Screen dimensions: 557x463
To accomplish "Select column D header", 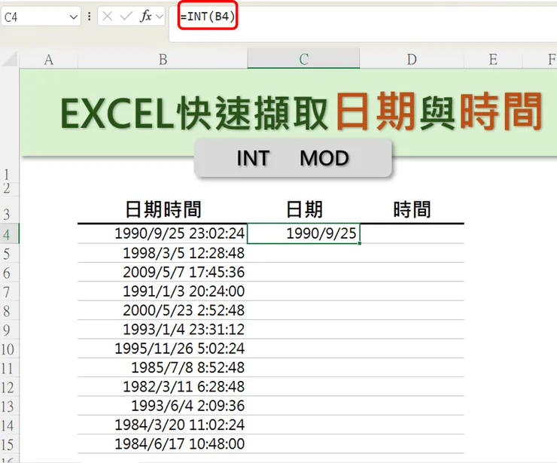I will click(x=412, y=59).
